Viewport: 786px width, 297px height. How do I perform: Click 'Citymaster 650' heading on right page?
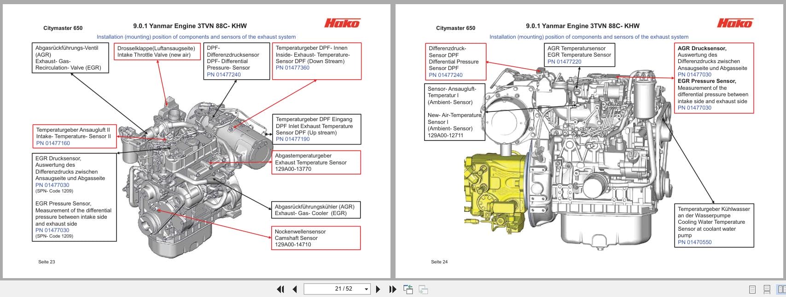[x=456, y=28]
